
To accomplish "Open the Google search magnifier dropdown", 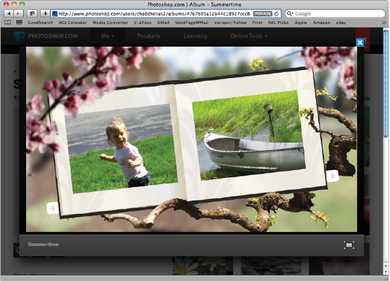I will (x=291, y=13).
